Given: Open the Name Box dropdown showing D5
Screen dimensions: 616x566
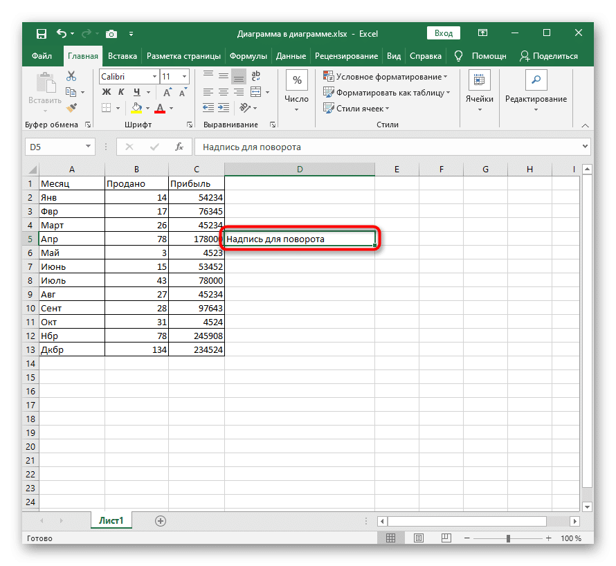Looking at the screenshot, I should (x=88, y=147).
